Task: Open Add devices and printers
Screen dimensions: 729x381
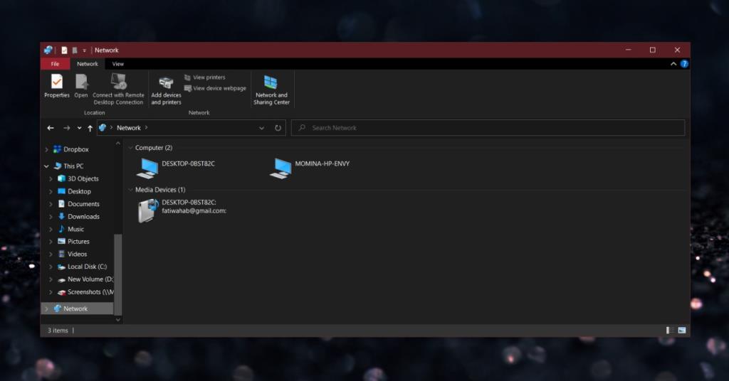Action: coord(166,90)
